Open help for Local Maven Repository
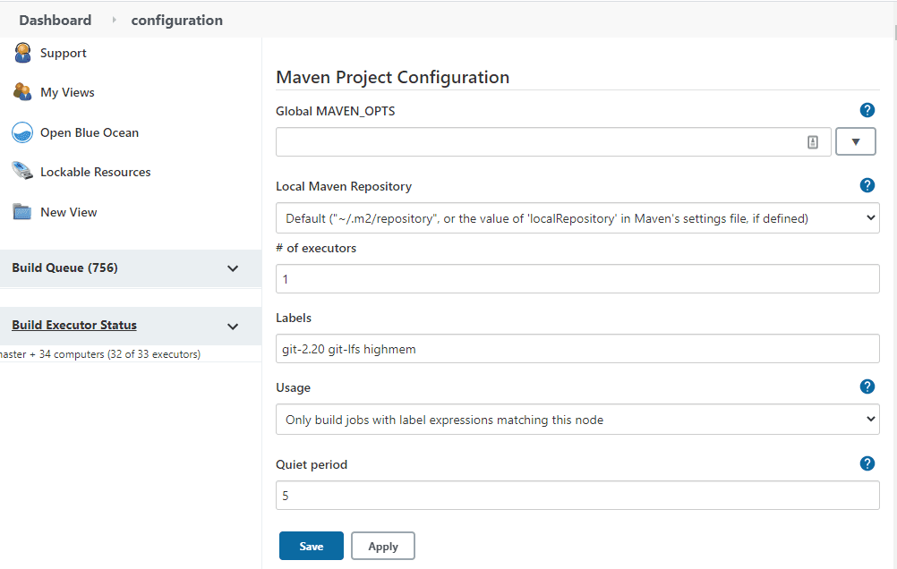Viewport: 897px width, 569px height. (x=867, y=185)
